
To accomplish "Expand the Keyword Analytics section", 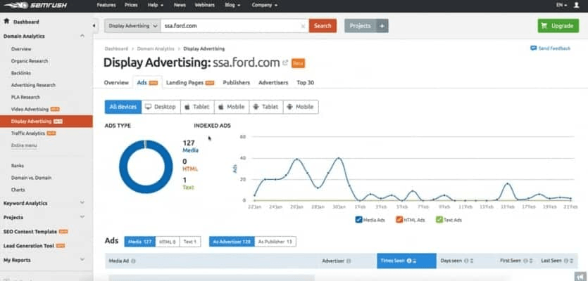I will pos(82,203).
